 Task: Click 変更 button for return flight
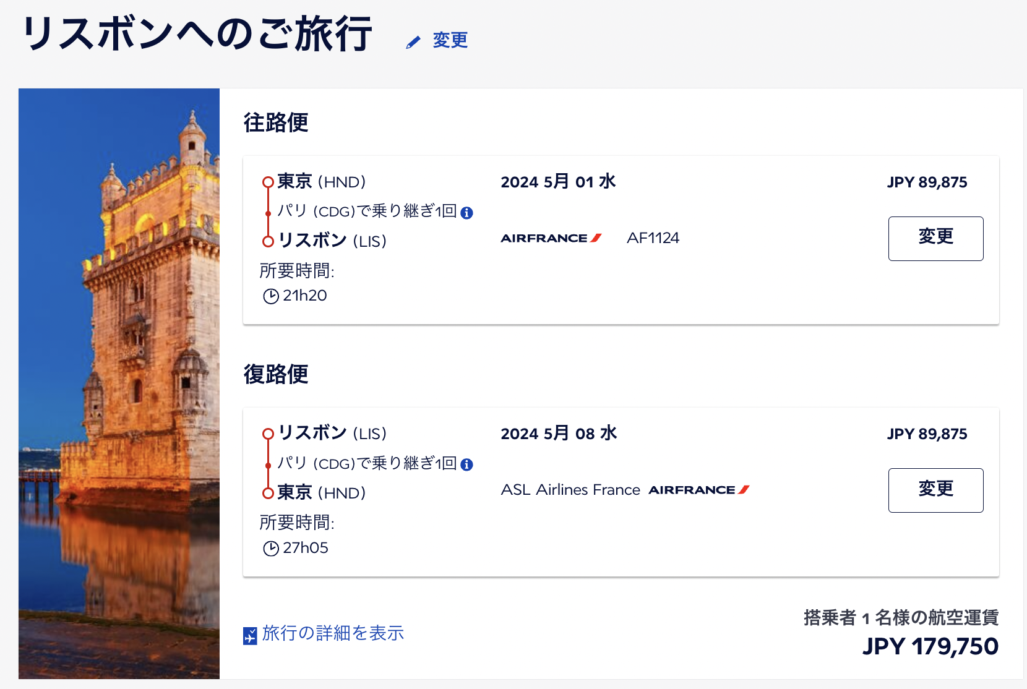tap(935, 490)
